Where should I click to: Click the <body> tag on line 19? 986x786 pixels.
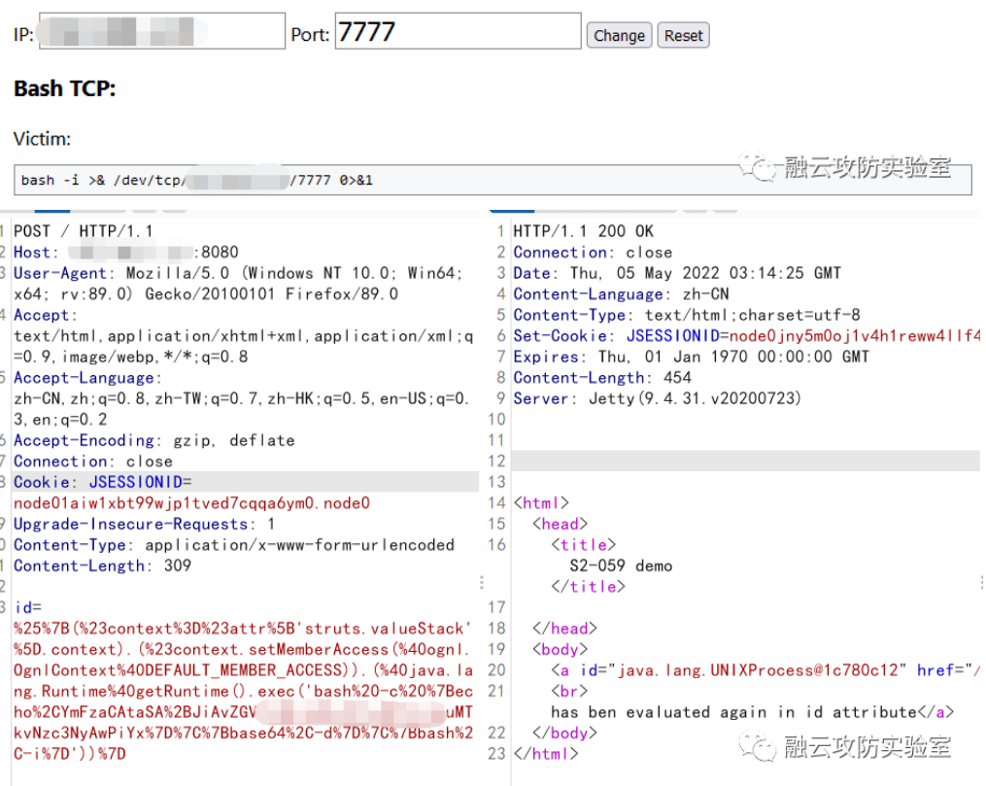(x=561, y=650)
